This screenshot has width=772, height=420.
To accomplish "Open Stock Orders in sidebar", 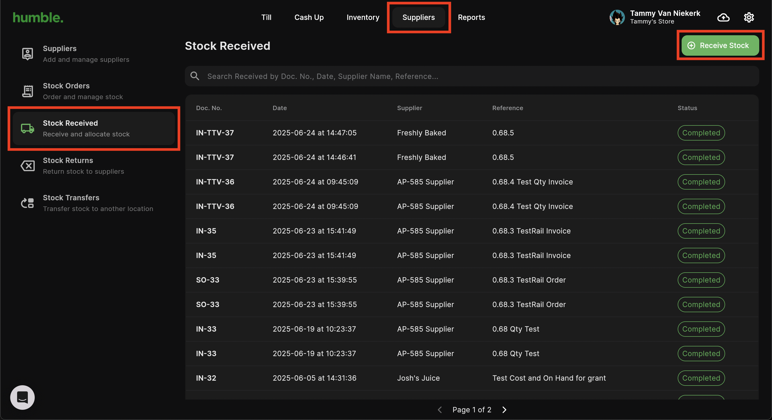I will (x=93, y=91).
